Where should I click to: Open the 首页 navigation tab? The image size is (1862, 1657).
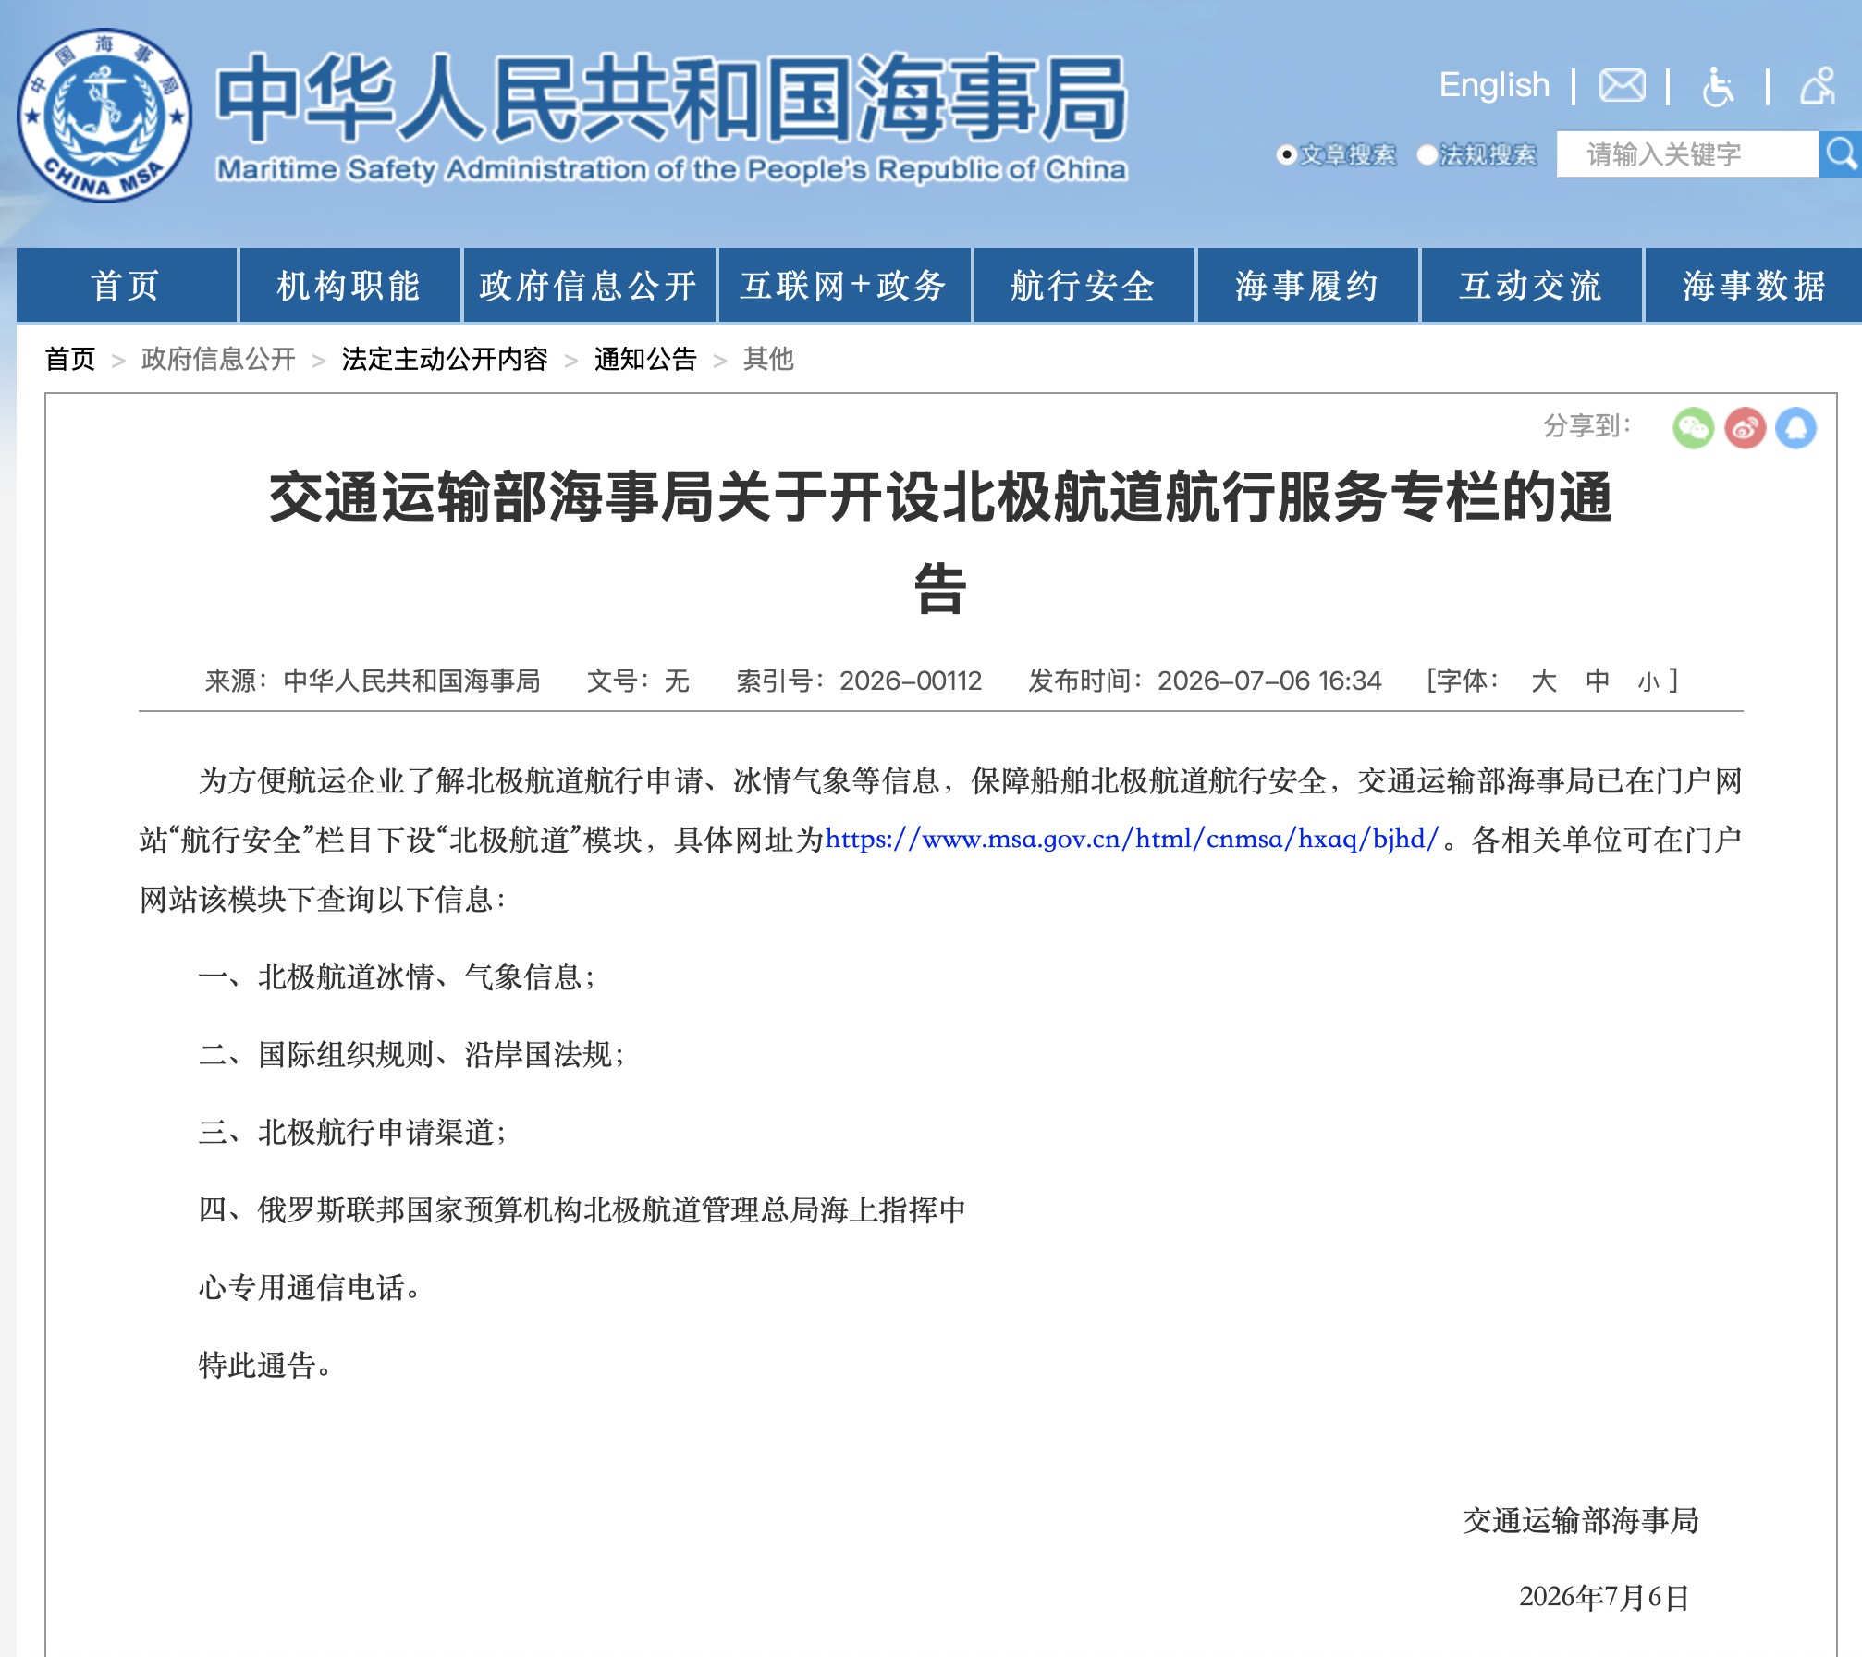click(127, 285)
